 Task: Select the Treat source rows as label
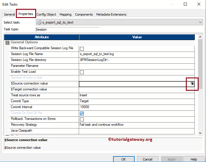coord(25,95)
